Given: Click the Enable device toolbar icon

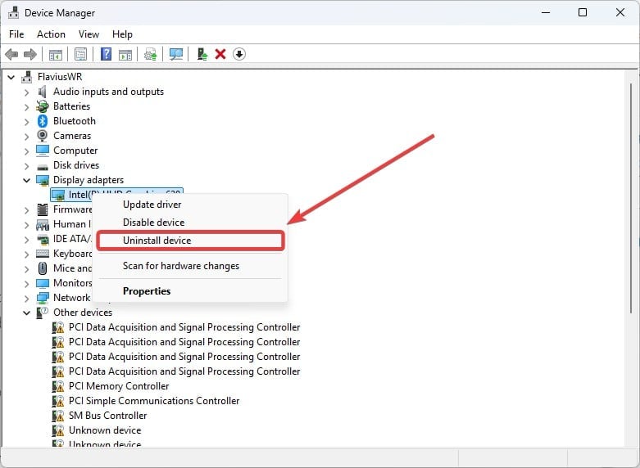Looking at the screenshot, I should coord(202,54).
